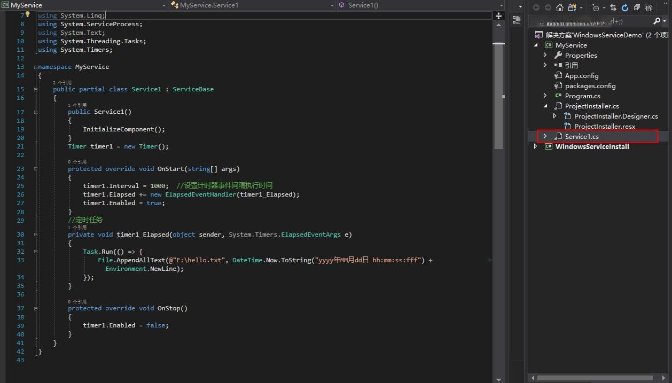This screenshot has width=672, height=383.
Task: Collapse all in Solution Explorer
Action: (x=637, y=7)
